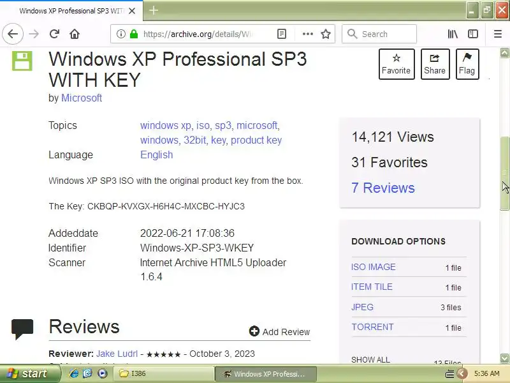Click the added date 2022-06-21 17:08:36
Screen dimensions: 510x383
pos(187,233)
